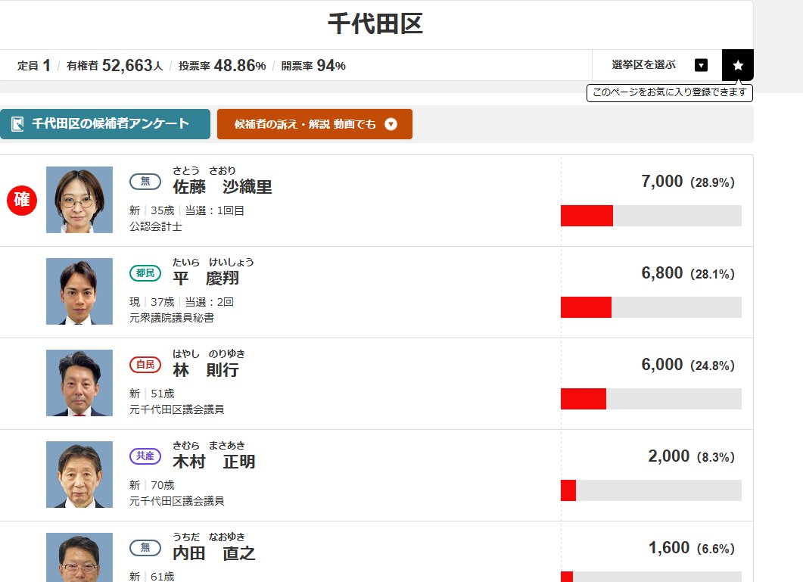Click 佐藤 沙織里's 無 party badge
The height and width of the screenshot is (582, 803).
tap(145, 182)
